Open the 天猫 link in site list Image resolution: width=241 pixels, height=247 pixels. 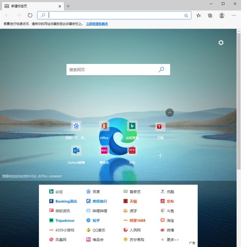[130, 201]
